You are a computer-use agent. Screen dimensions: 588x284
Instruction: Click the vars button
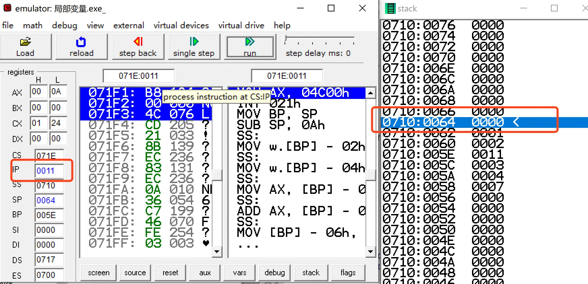[x=239, y=273]
